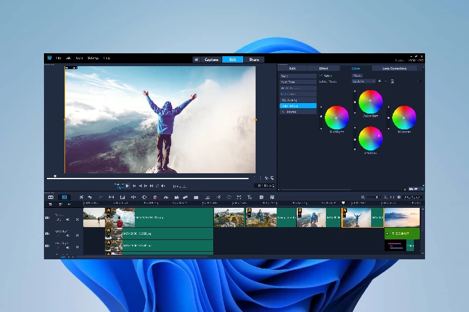Toggle repeat playback in the preview controls
The image size is (469, 312).
157,186
